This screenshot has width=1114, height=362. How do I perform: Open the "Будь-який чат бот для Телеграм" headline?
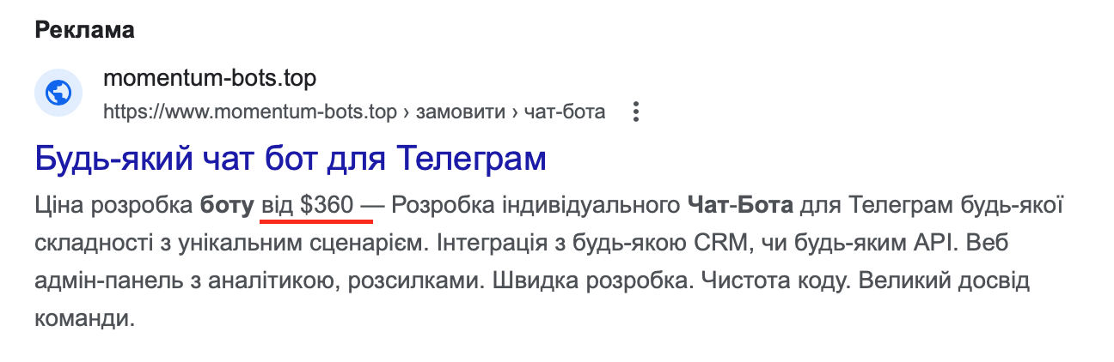pyautogui.click(x=291, y=159)
